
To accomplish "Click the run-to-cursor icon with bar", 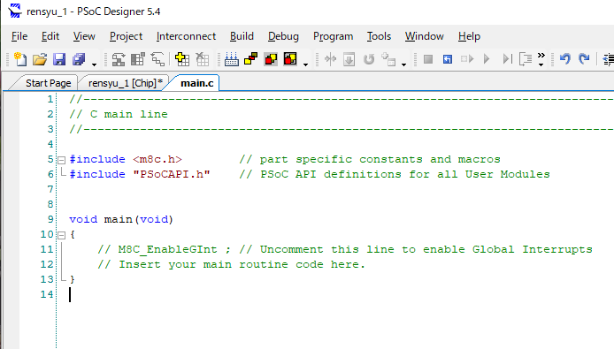I will (507, 59).
